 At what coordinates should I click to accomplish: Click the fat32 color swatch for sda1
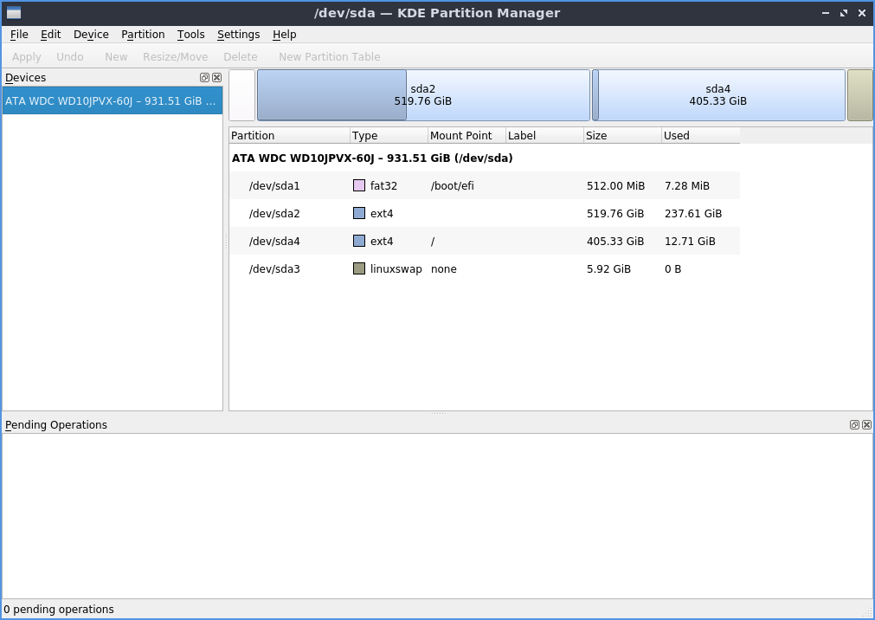pos(359,186)
